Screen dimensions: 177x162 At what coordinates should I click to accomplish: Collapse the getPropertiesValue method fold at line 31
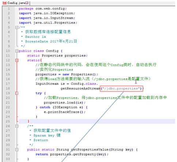click(x=17, y=150)
